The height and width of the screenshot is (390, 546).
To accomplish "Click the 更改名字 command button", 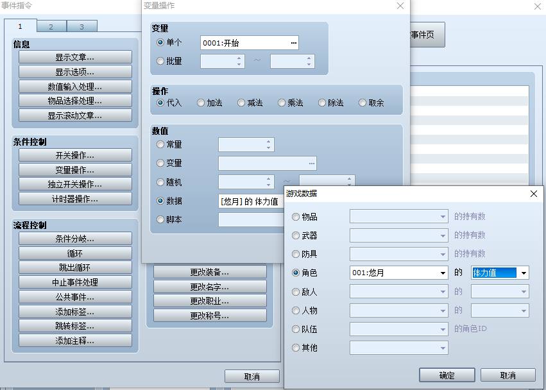I will [x=210, y=287].
